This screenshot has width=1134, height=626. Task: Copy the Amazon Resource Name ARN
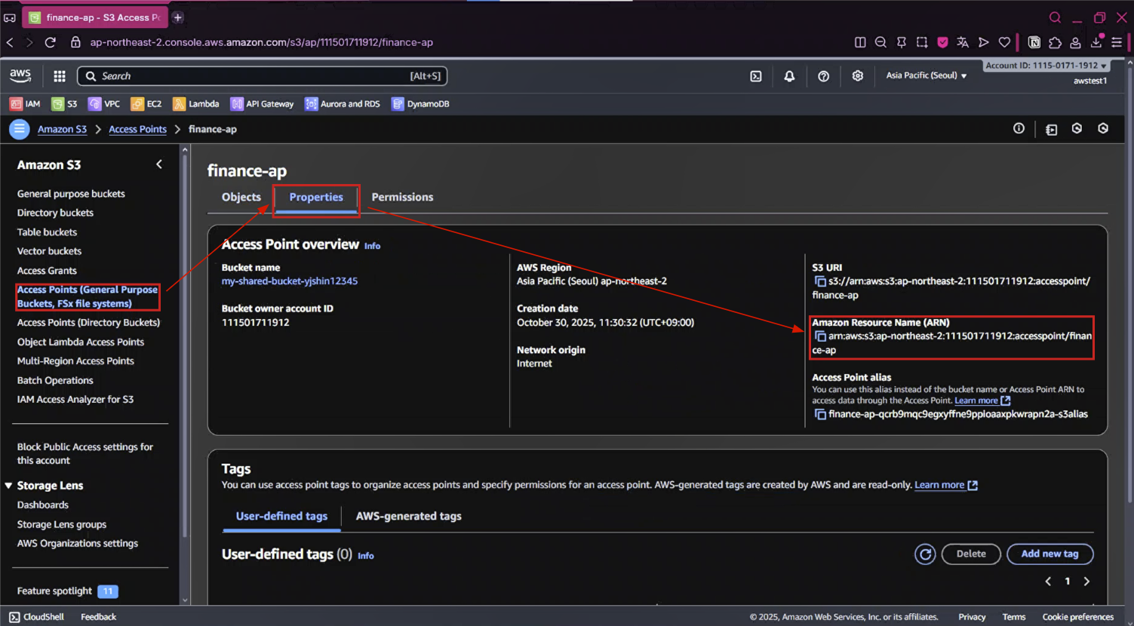pos(819,336)
